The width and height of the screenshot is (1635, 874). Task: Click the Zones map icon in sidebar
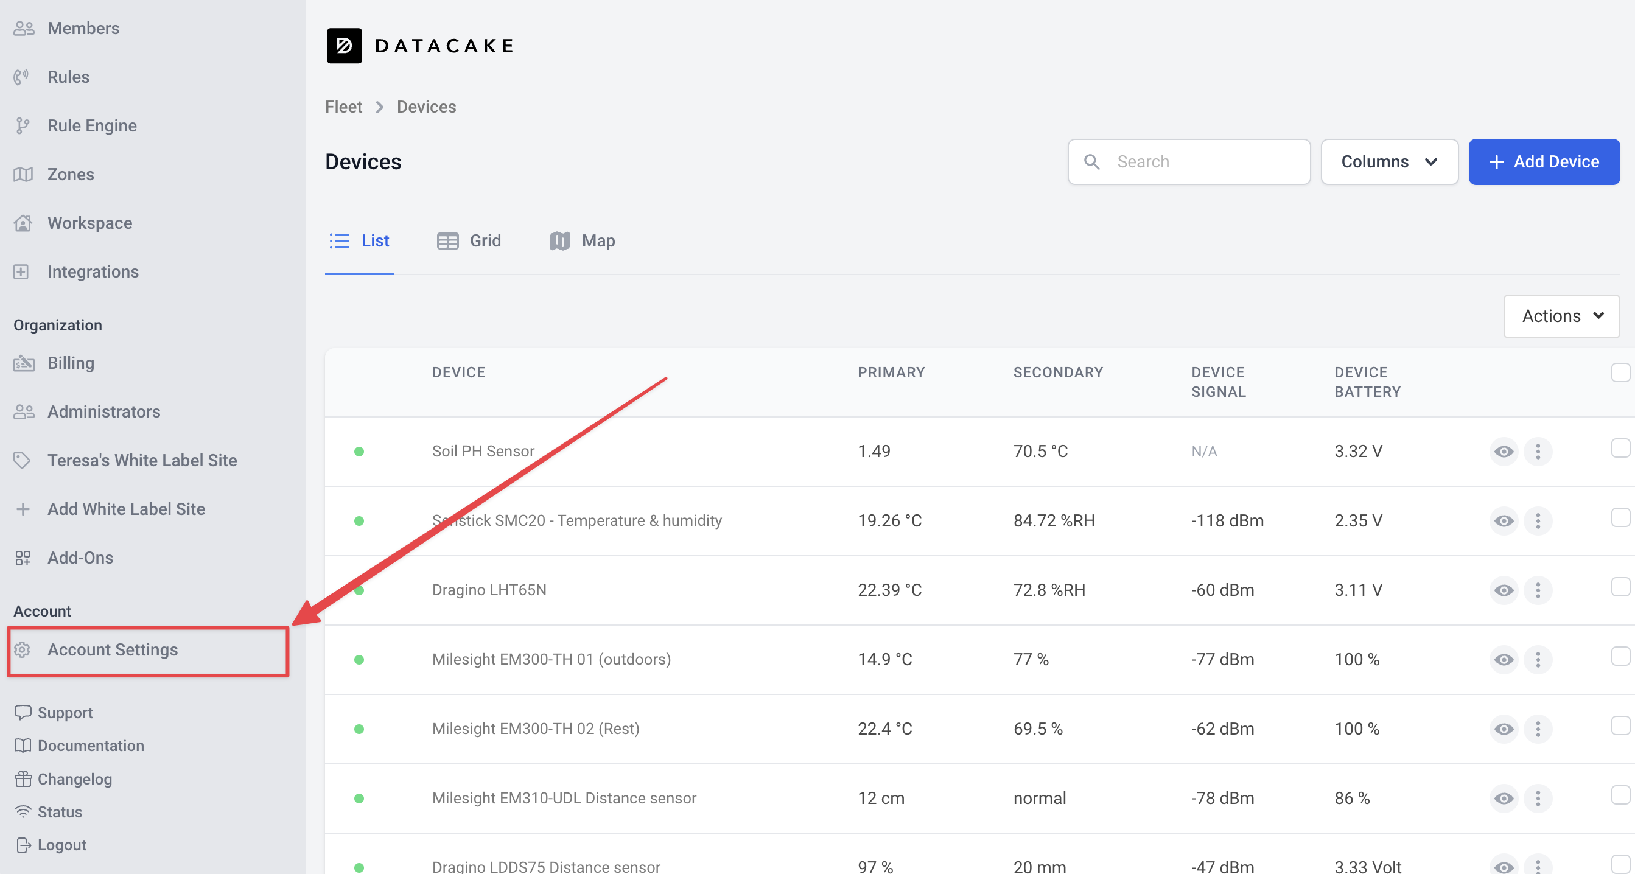[x=23, y=175]
